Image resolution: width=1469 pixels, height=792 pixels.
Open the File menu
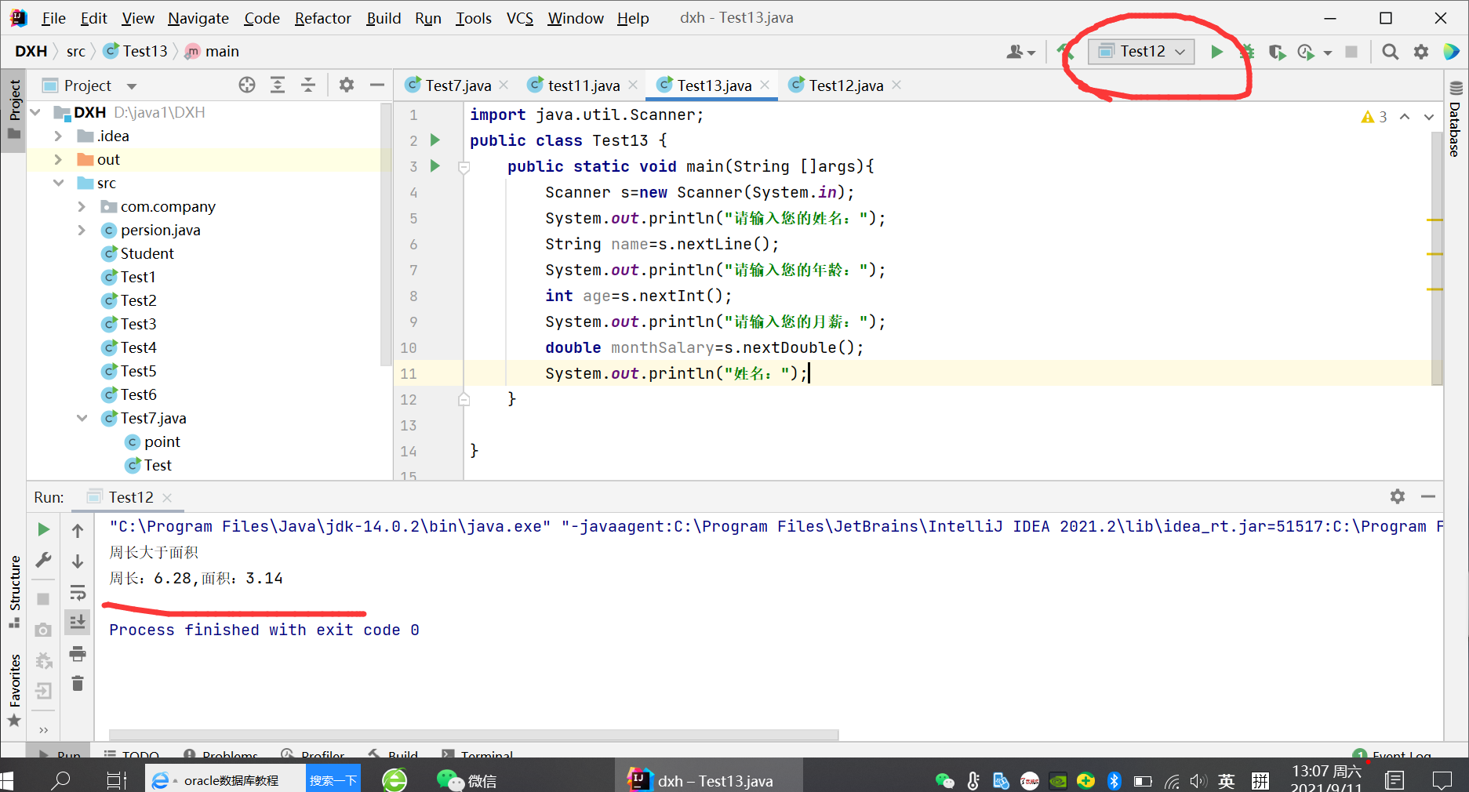[x=53, y=18]
